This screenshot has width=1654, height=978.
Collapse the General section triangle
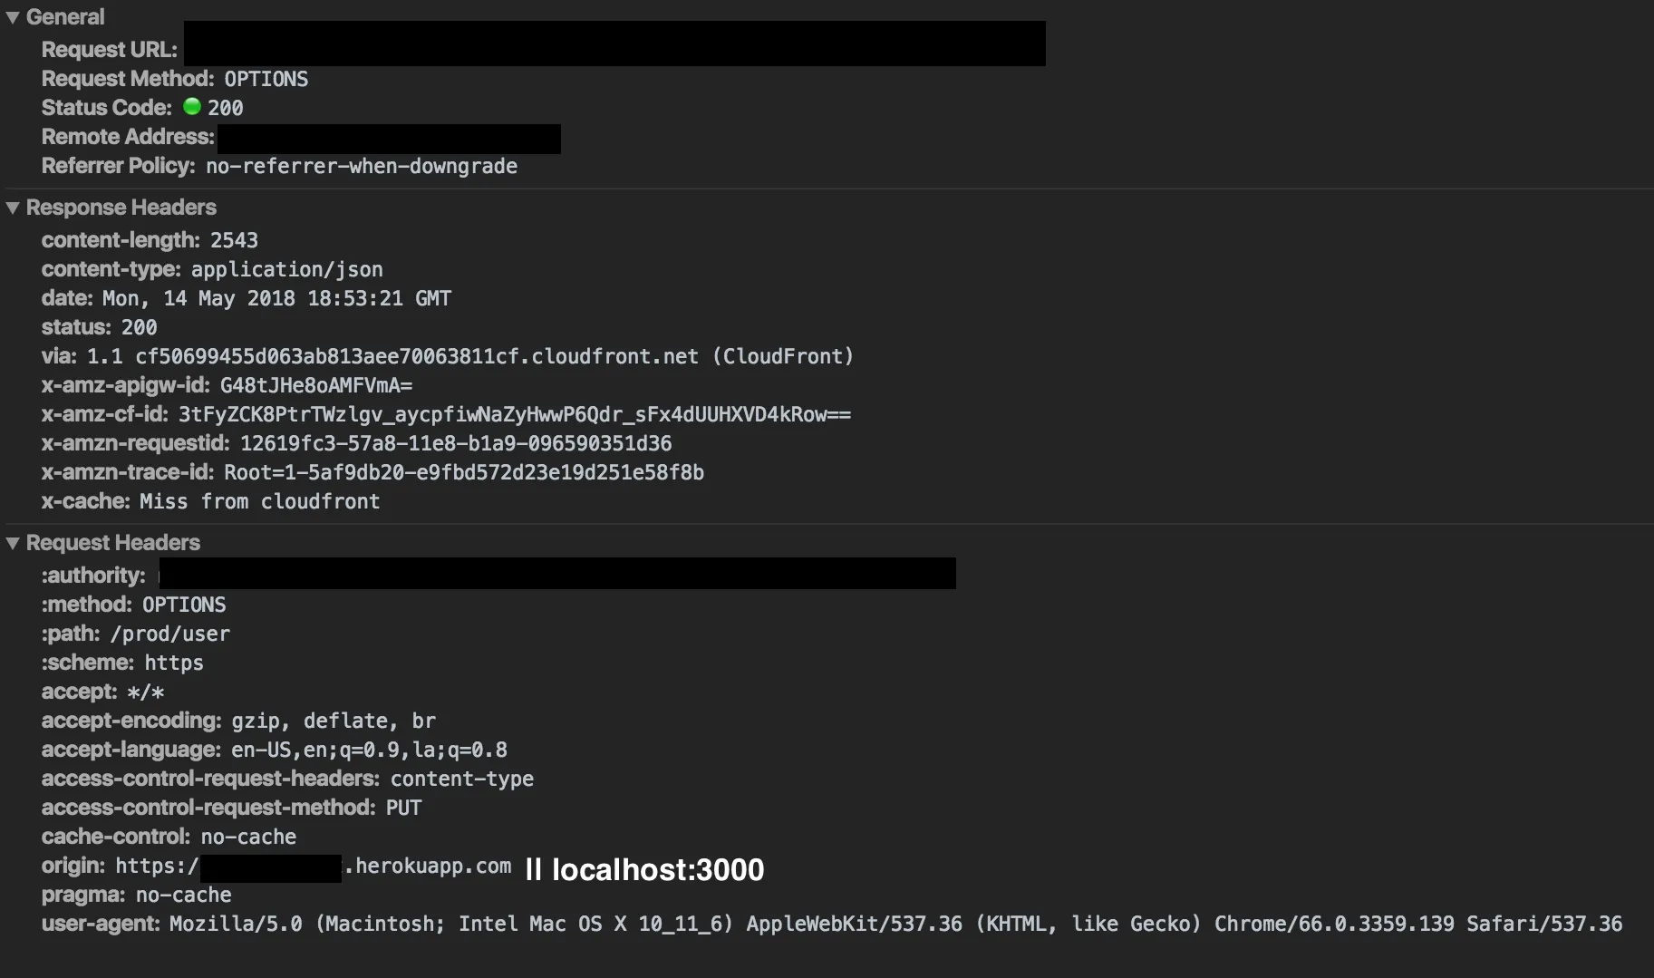coord(13,17)
